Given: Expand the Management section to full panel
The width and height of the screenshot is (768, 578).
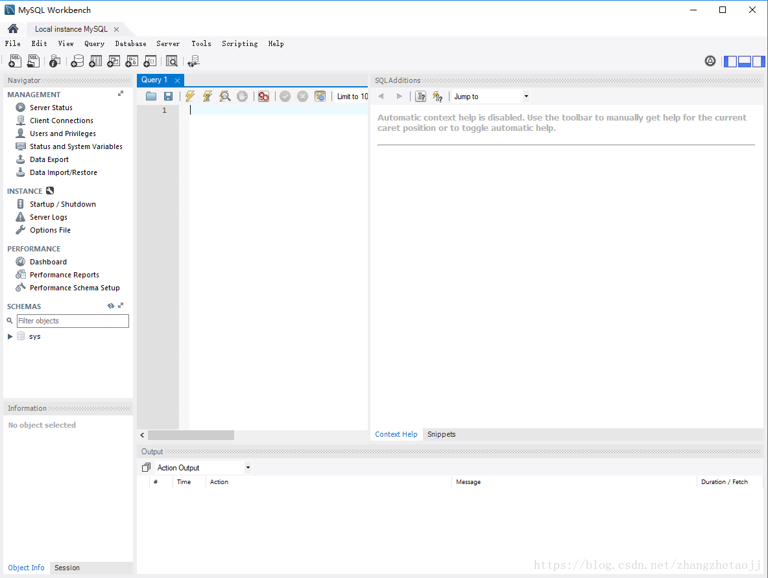Looking at the screenshot, I should click(x=121, y=93).
